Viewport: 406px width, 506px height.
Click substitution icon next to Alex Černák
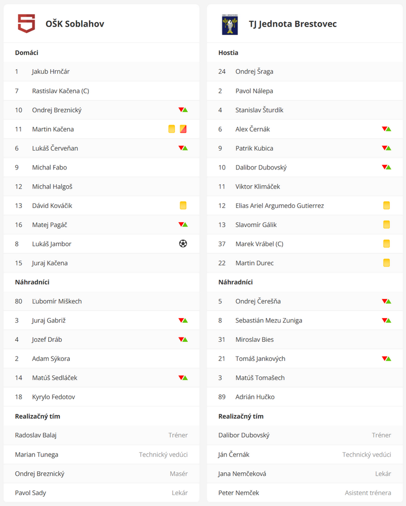tap(387, 129)
